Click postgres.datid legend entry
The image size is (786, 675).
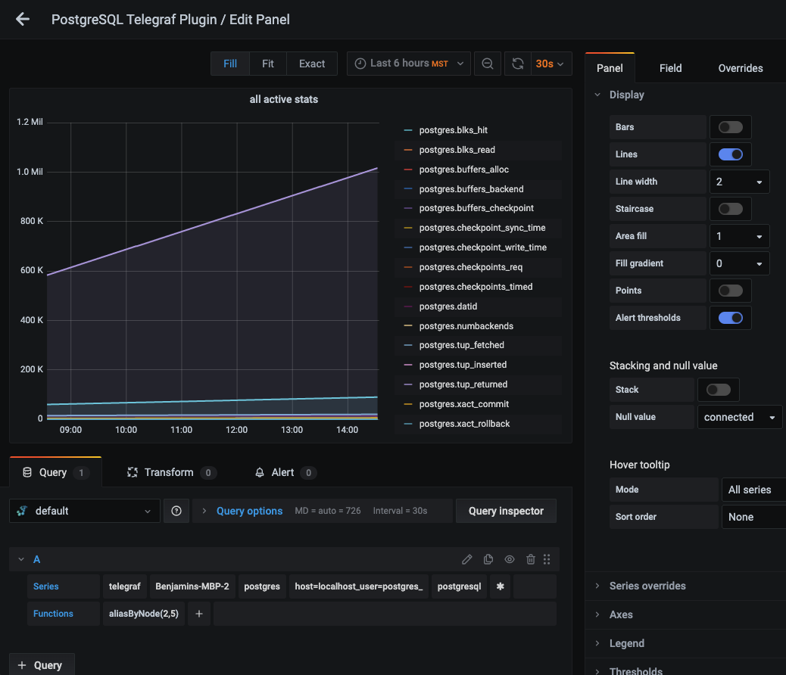click(448, 306)
